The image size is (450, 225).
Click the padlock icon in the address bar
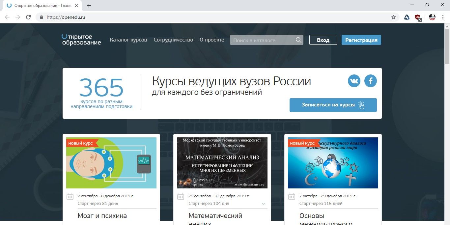coord(42,17)
